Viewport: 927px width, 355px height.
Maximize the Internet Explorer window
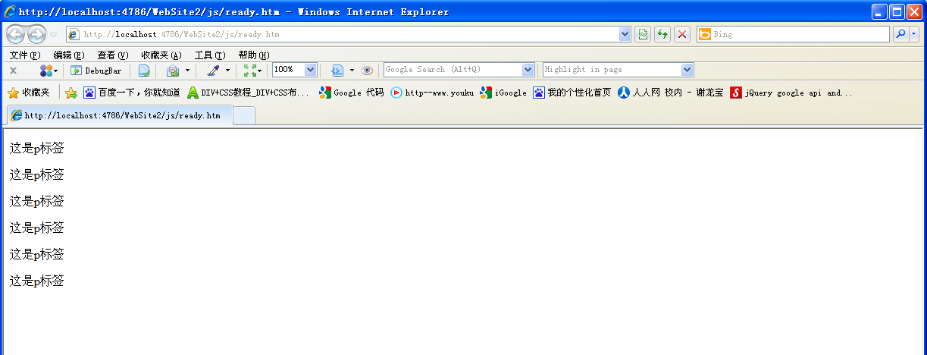pos(897,11)
